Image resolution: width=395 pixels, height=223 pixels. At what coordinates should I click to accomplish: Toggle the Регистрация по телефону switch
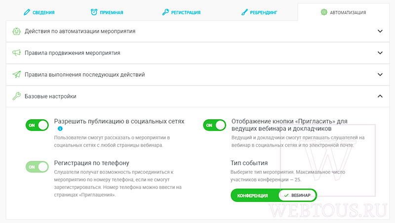37,167
